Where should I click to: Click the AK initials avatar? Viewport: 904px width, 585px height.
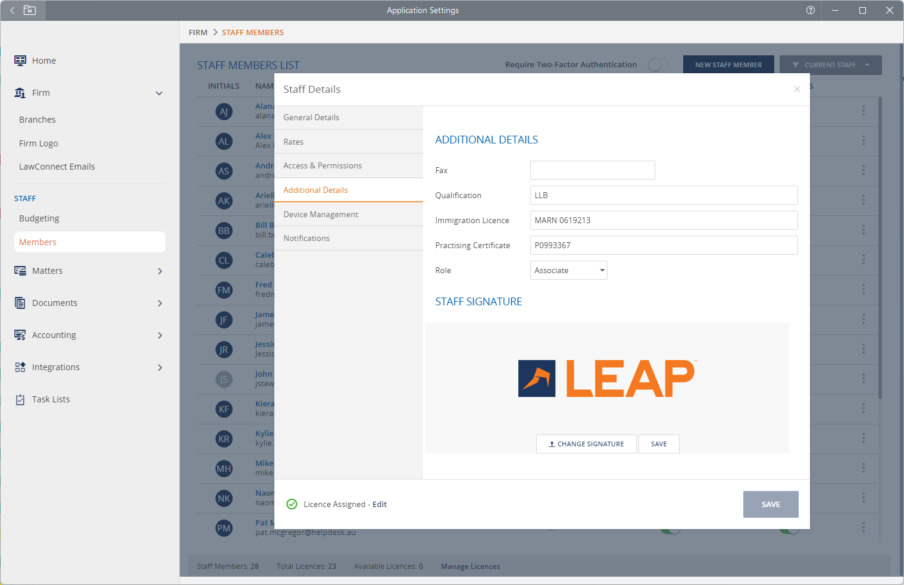pos(224,201)
